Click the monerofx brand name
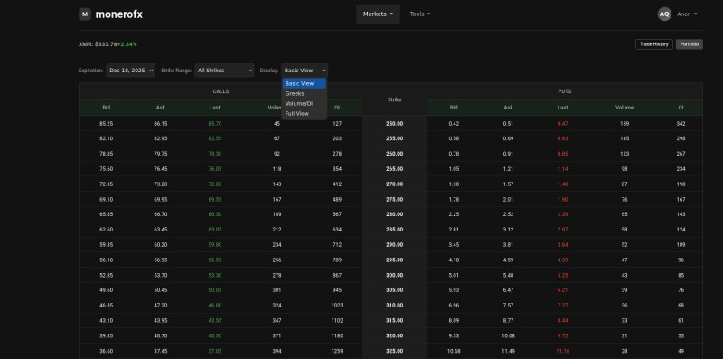 (x=119, y=14)
